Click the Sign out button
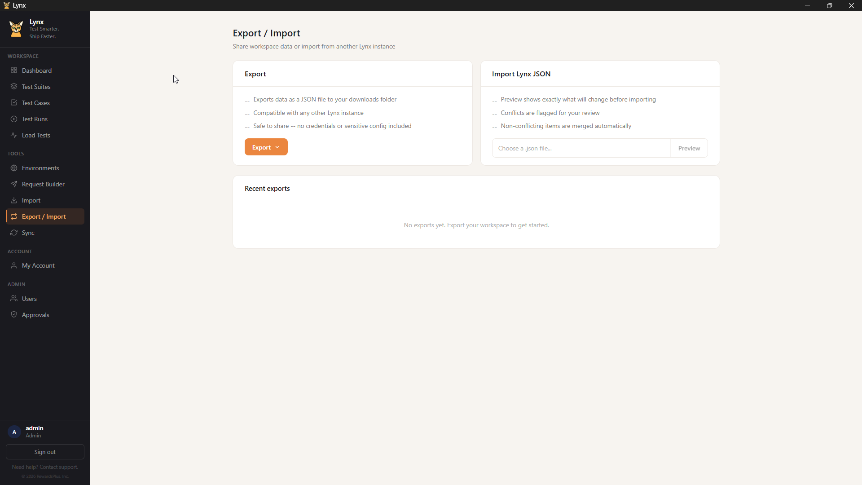Image resolution: width=862 pixels, height=485 pixels. click(45, 452)
